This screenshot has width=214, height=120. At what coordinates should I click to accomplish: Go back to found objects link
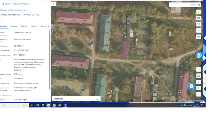tap(13, 10)
